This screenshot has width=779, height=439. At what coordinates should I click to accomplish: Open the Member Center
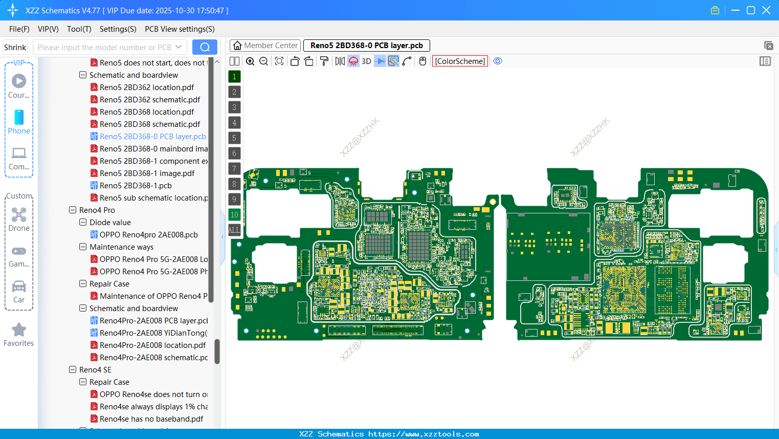(264, 45)
